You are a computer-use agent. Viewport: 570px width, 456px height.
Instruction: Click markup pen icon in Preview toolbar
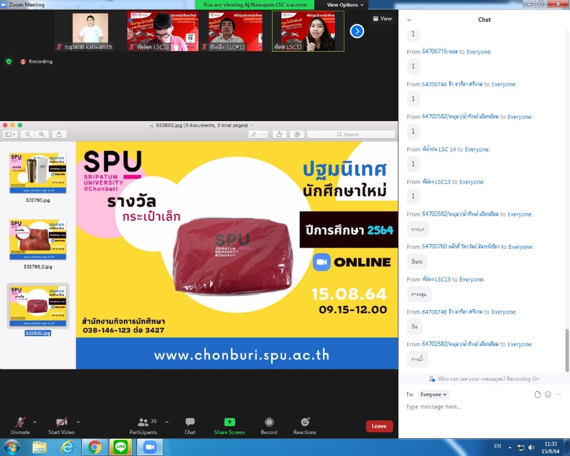(254, 135)
